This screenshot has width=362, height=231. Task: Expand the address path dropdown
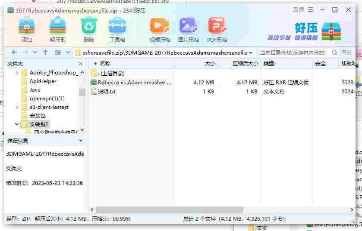tap(251, 53)
